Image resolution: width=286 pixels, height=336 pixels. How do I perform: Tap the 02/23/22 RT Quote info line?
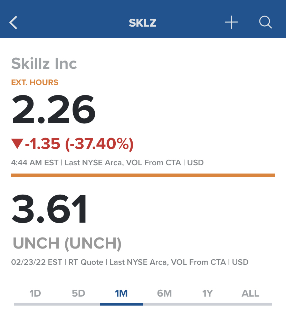(x=130, y=262)
